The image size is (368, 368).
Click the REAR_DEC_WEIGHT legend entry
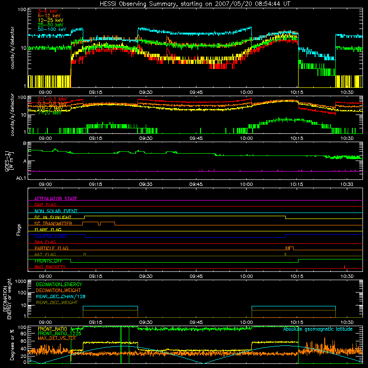[x=57, y=303]
